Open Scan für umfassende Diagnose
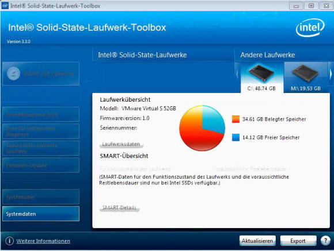This screenshot has height=251, width=334. click(x=41, y=131)
